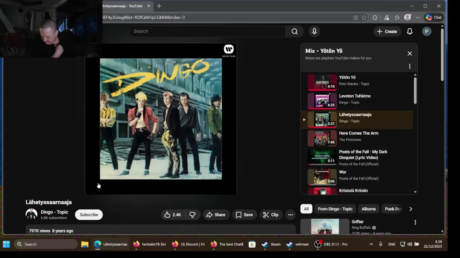This screenshot has width=460, height=258.
Task: Open the P account avatar menu
Action: (x=427, y=32)
